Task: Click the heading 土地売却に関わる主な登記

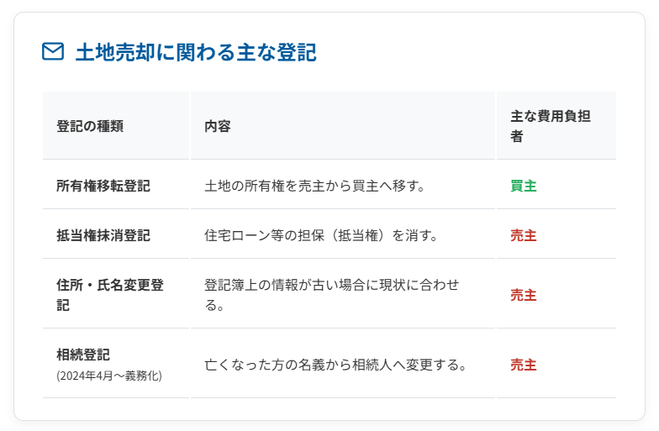Action: tap(196, 52)
